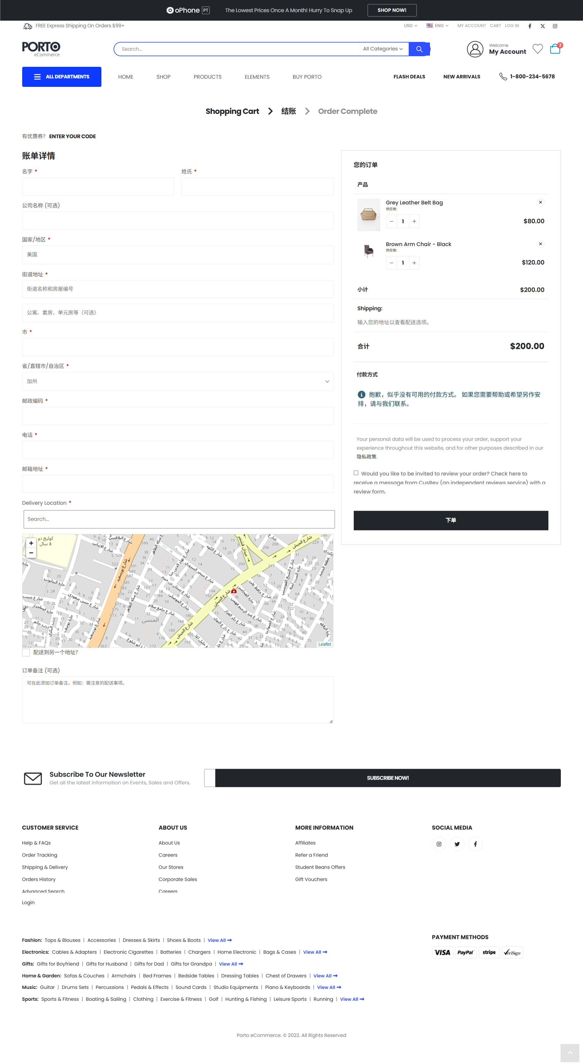Zoom in on the delivery map
This screenshot has width=583, height=1064.
31,543
